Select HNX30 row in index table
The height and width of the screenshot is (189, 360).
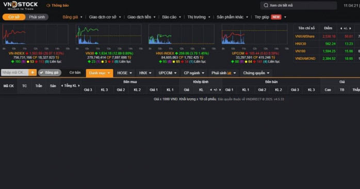click(x=326, y=44)
